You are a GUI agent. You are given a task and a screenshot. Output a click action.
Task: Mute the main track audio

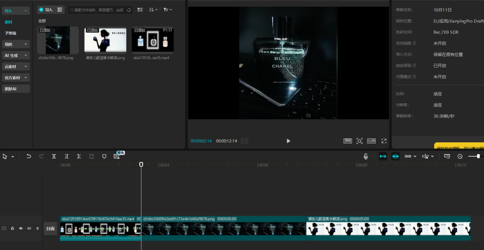(29, 228)
